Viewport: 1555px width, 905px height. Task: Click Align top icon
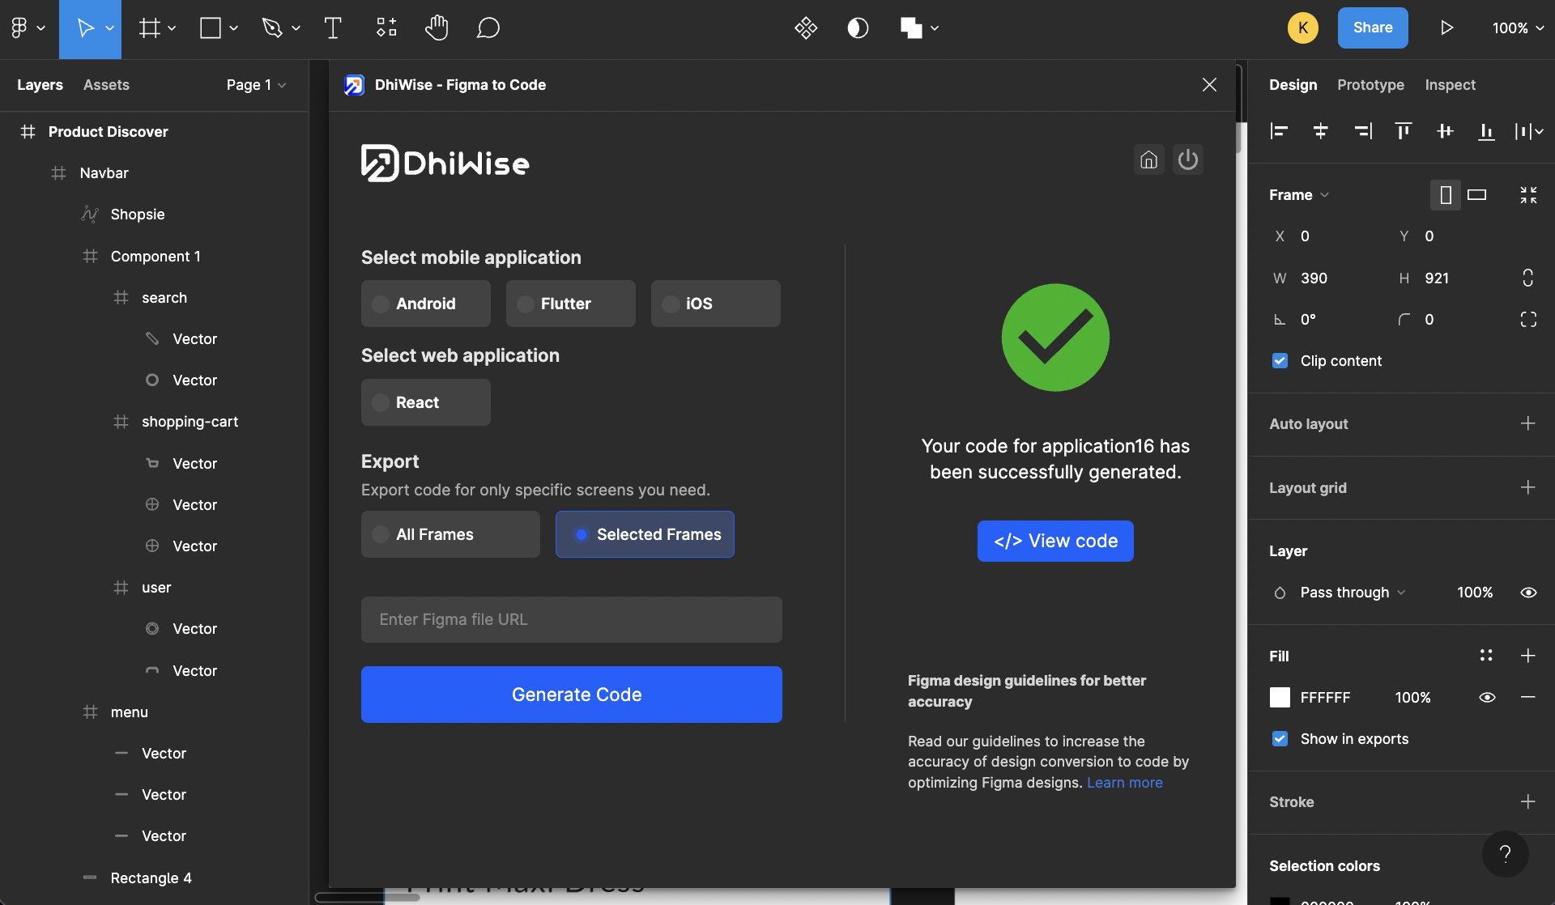pyautogui.click(x=1404, y=131)
